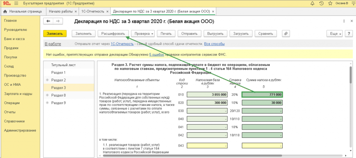Click the В работе status link

click(53, 44)
